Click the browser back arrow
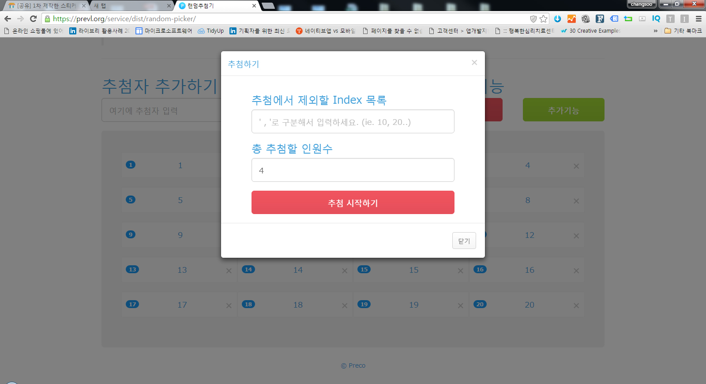The height and width of the screenshot is (384, 706). click(x=8, y=19)
